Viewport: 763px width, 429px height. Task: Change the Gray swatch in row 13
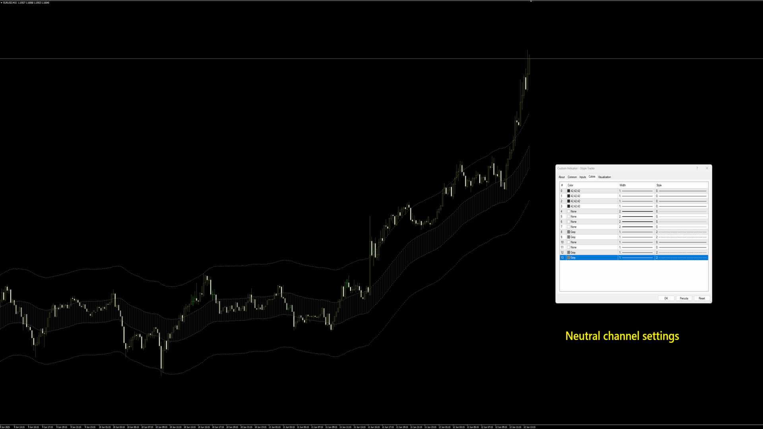click(569, 258)
